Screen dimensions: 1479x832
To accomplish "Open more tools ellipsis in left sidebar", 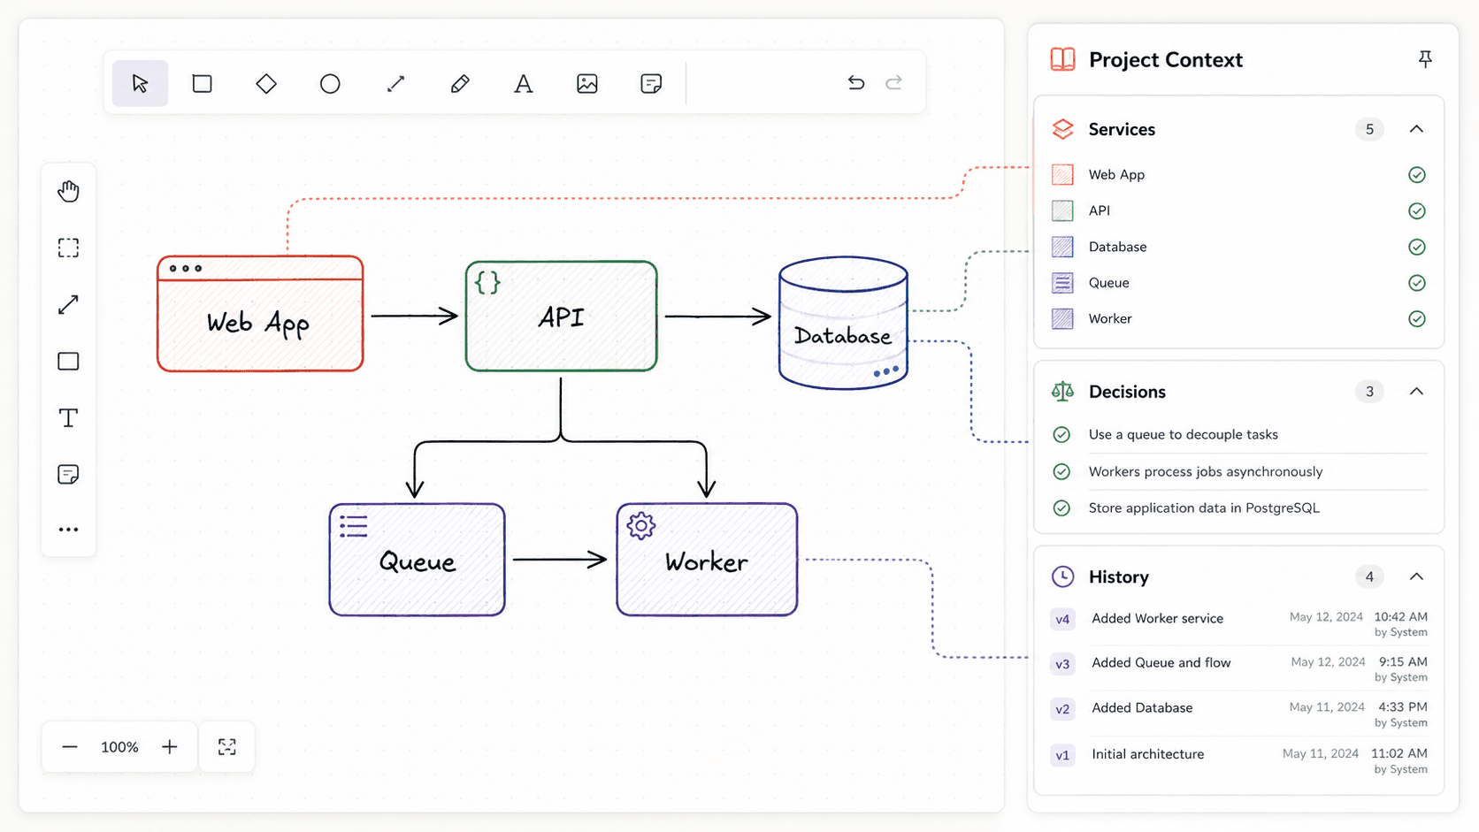I will point(68,530).
